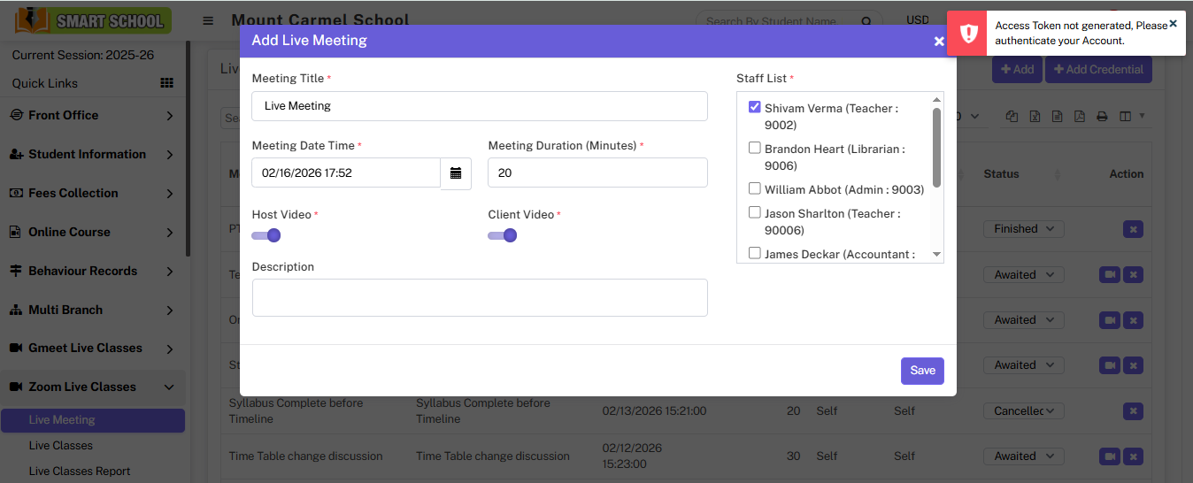Open Live Classes Report in sidebar

click(x=80, y=471)
